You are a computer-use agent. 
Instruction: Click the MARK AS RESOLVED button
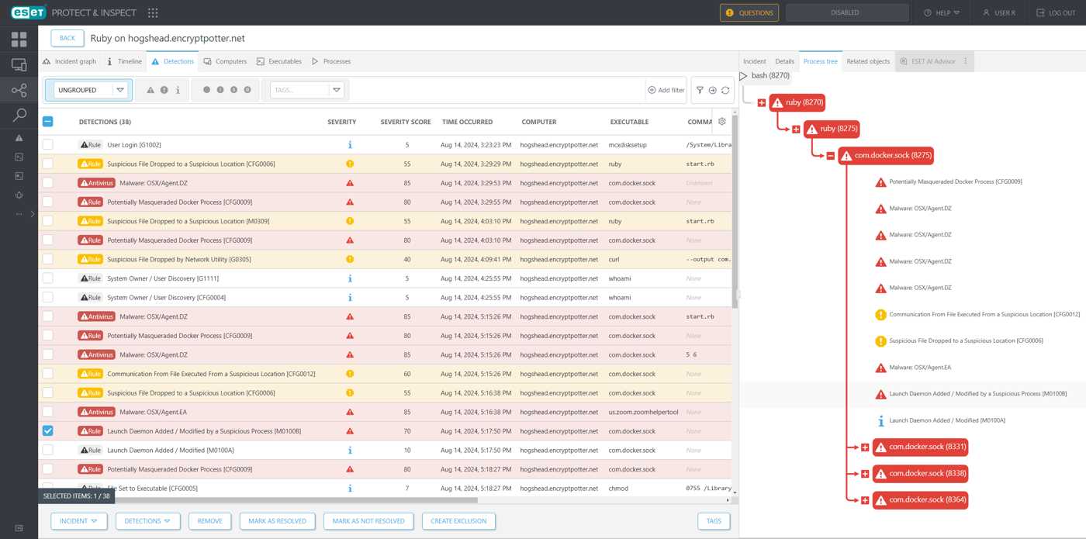pyautogui.click(x=277, y=521)
